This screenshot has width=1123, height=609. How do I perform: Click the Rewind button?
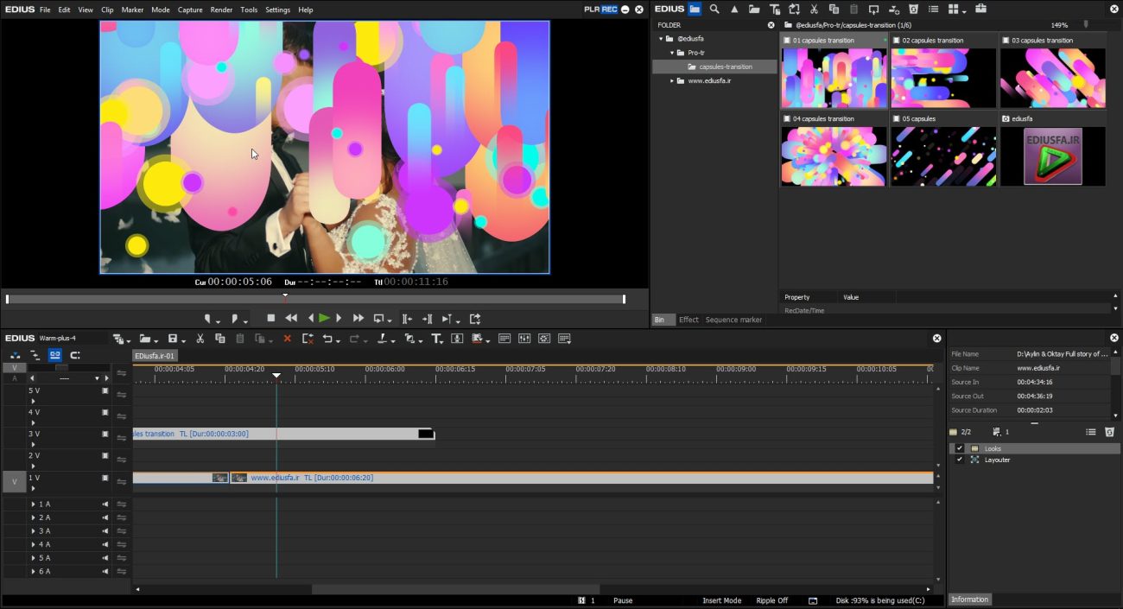click(291, 318)
